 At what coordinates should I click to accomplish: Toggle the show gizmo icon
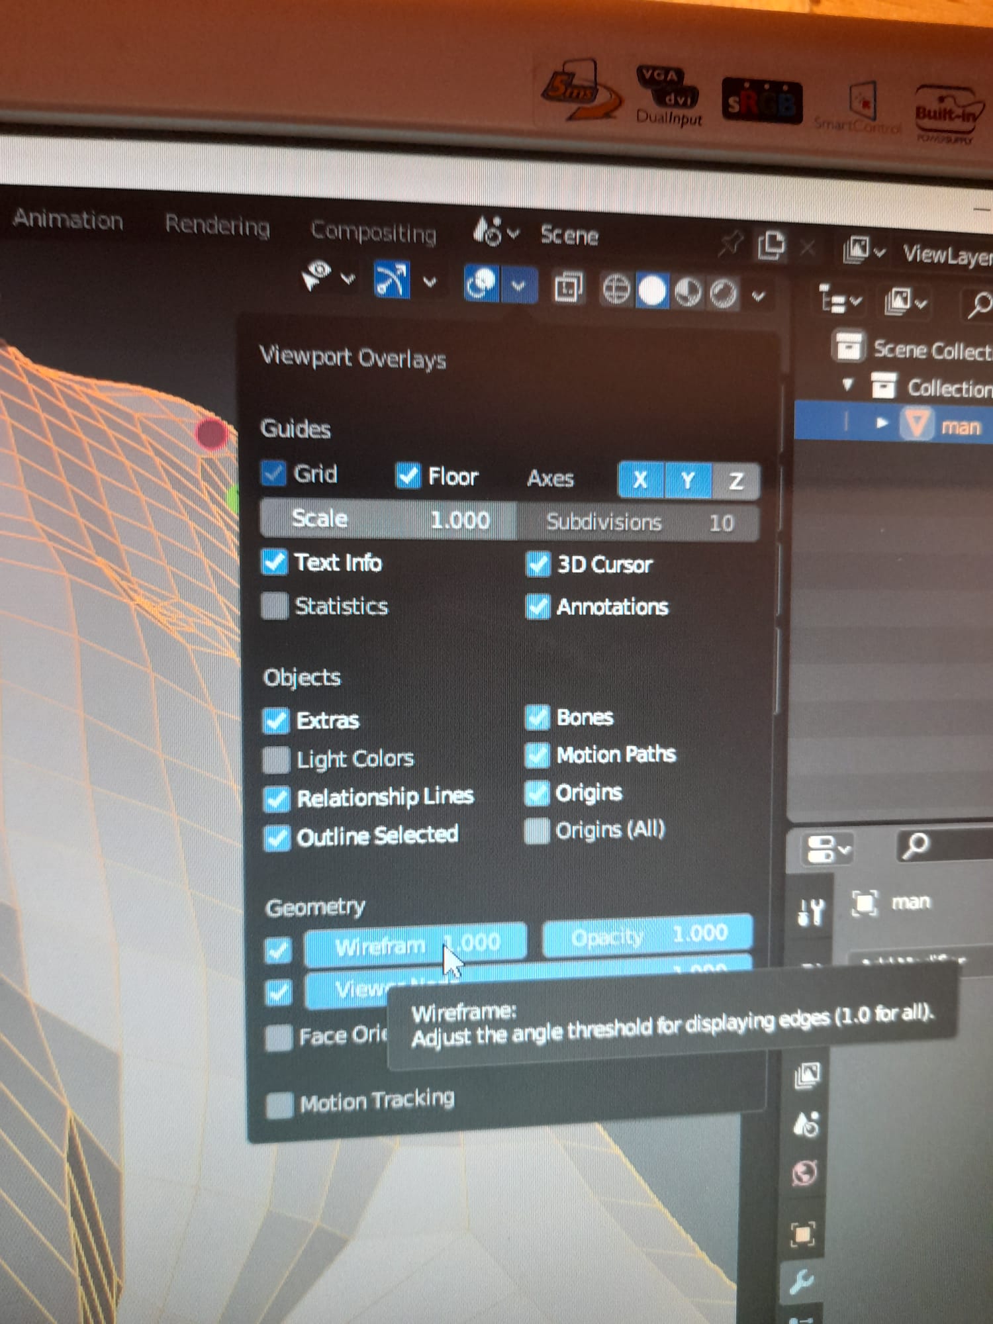pos(391,280)
